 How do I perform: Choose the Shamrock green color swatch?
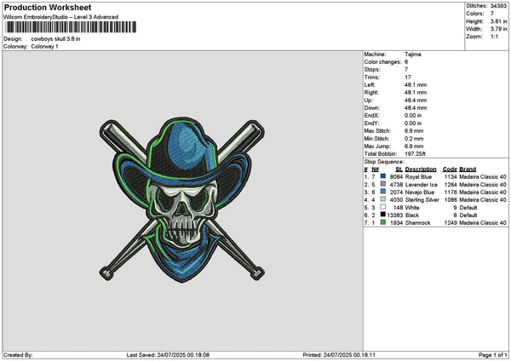click(382, 222)
